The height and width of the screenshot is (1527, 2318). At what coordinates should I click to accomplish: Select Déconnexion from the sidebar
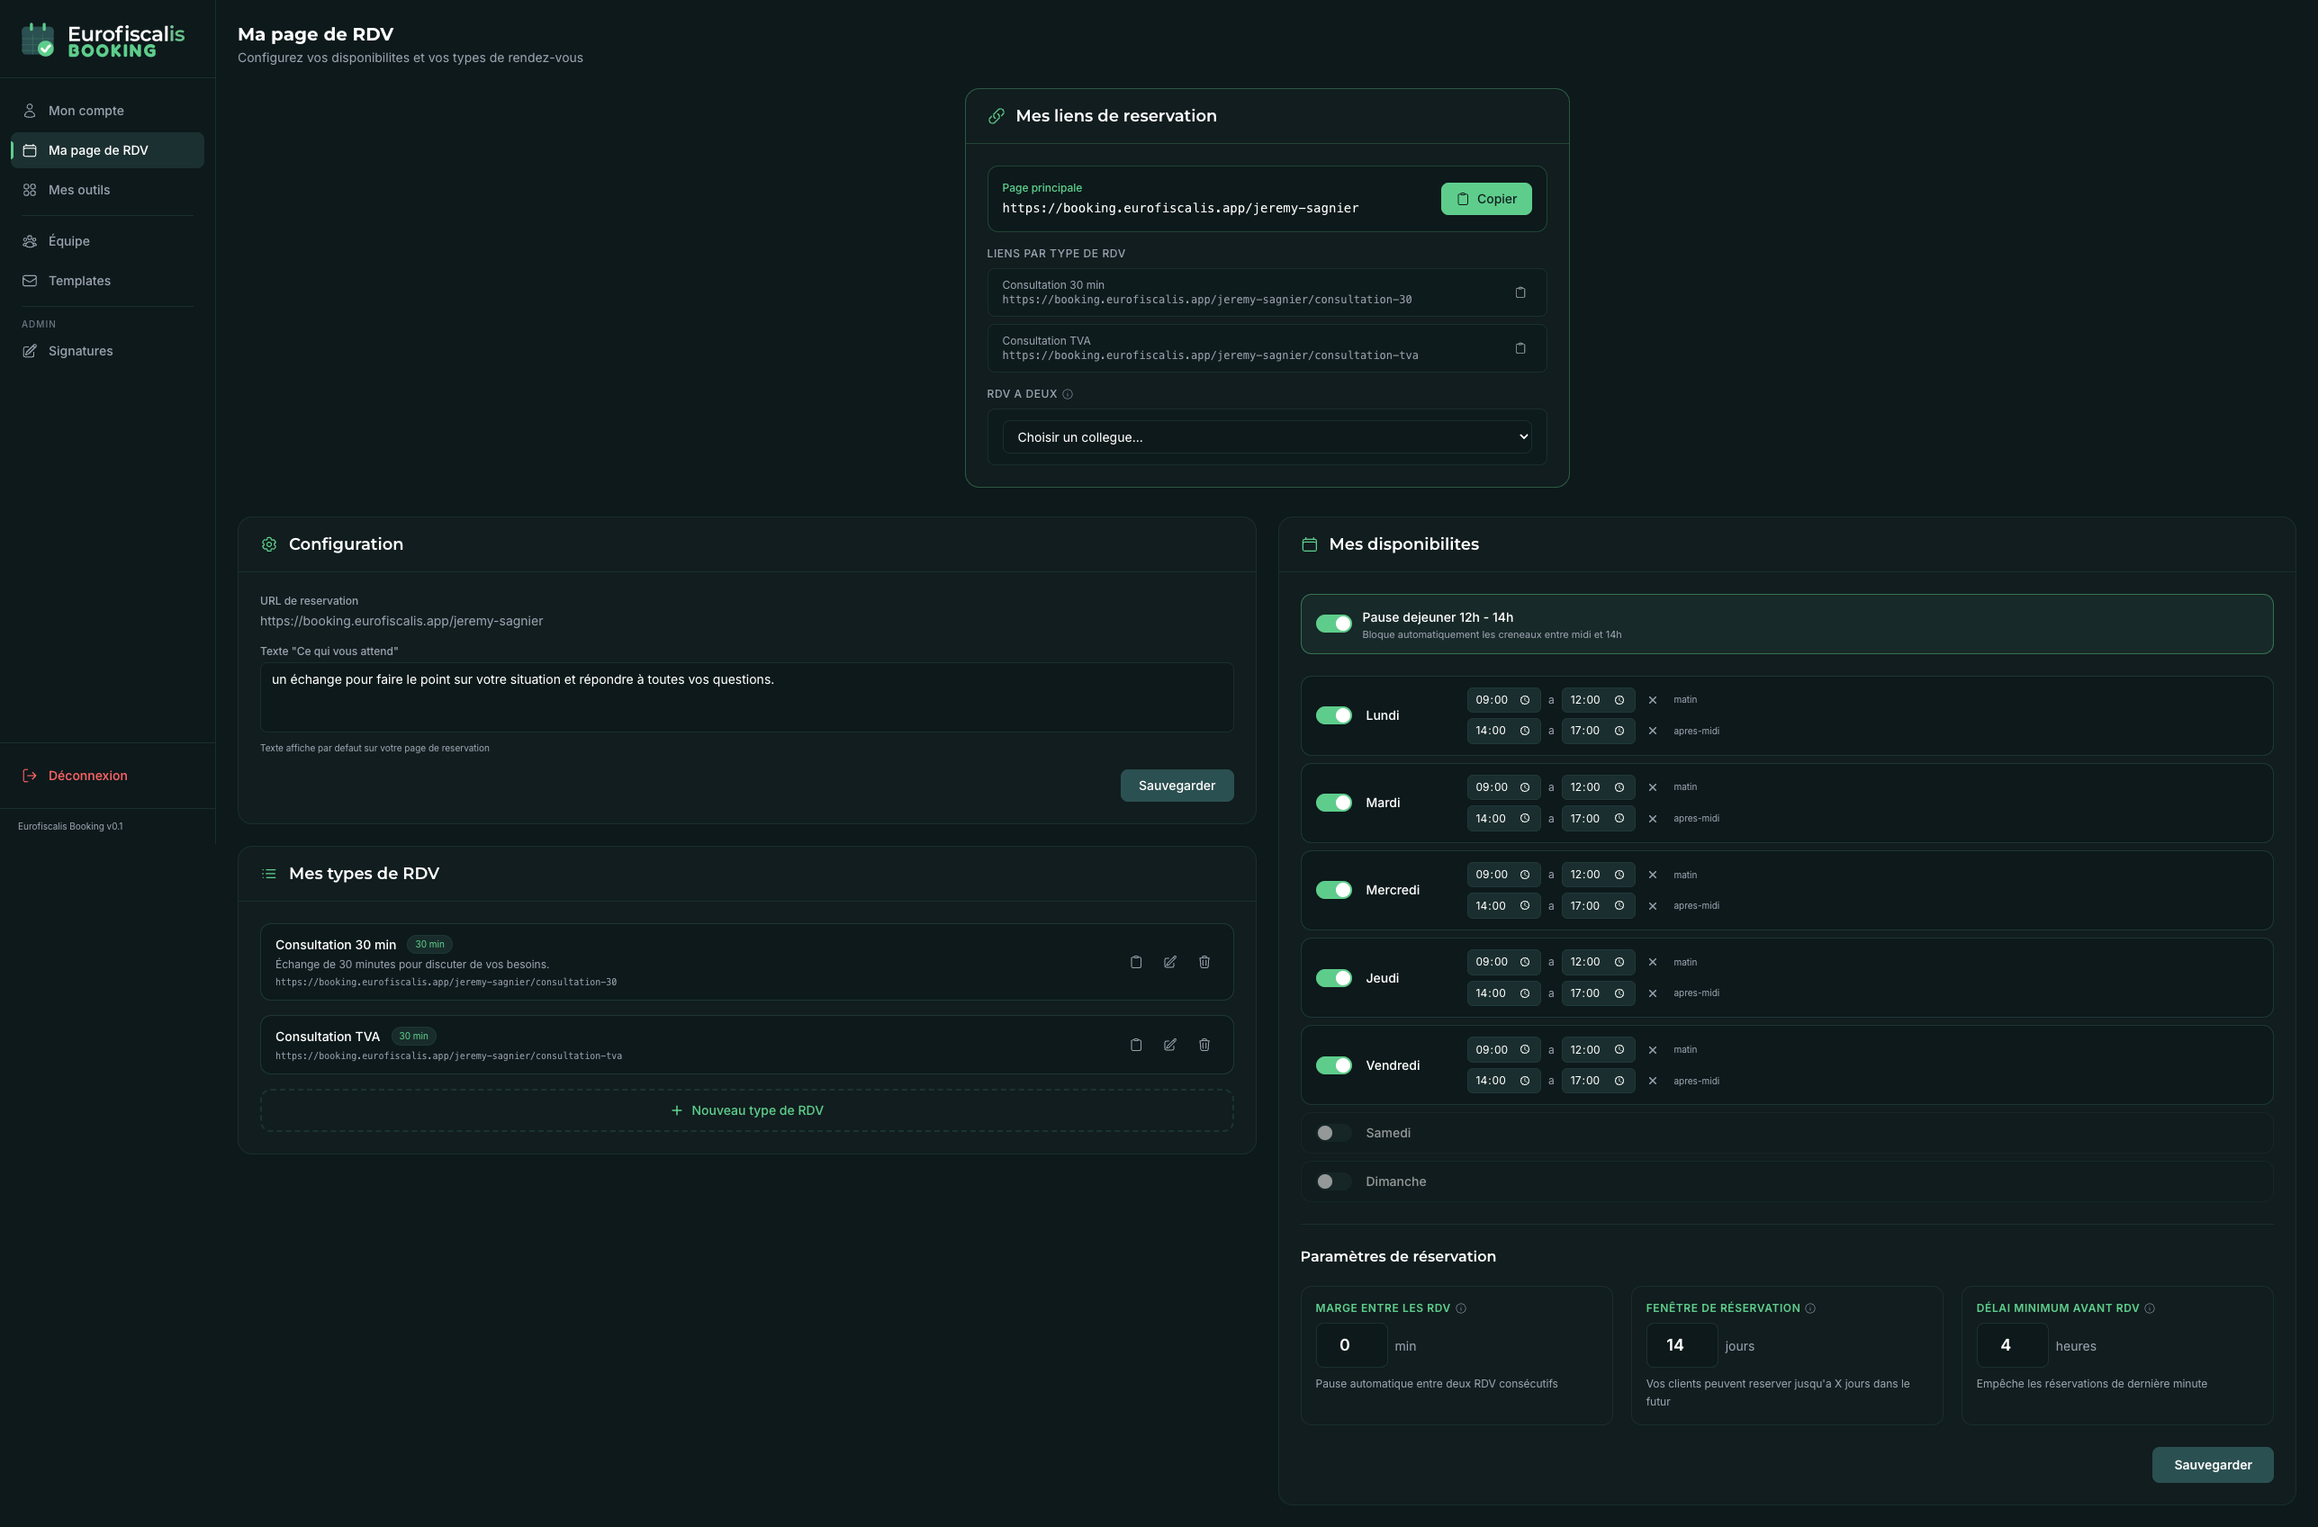[x=87, y=775]
